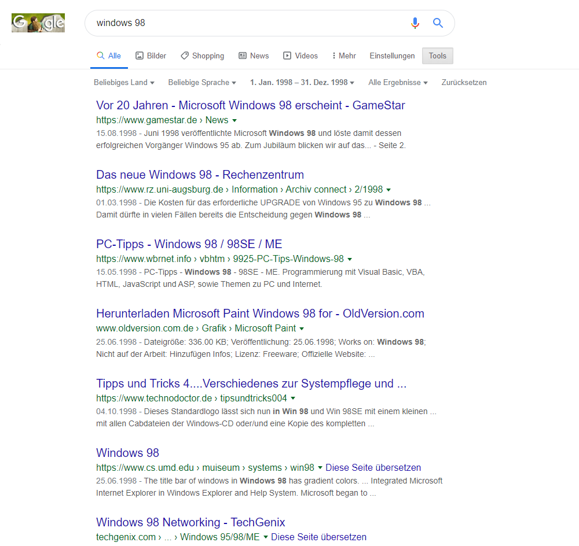The width and height of the screenshot is (579, 546).
Task: Open the Mehr menu
Action: (x=344, y=56)
